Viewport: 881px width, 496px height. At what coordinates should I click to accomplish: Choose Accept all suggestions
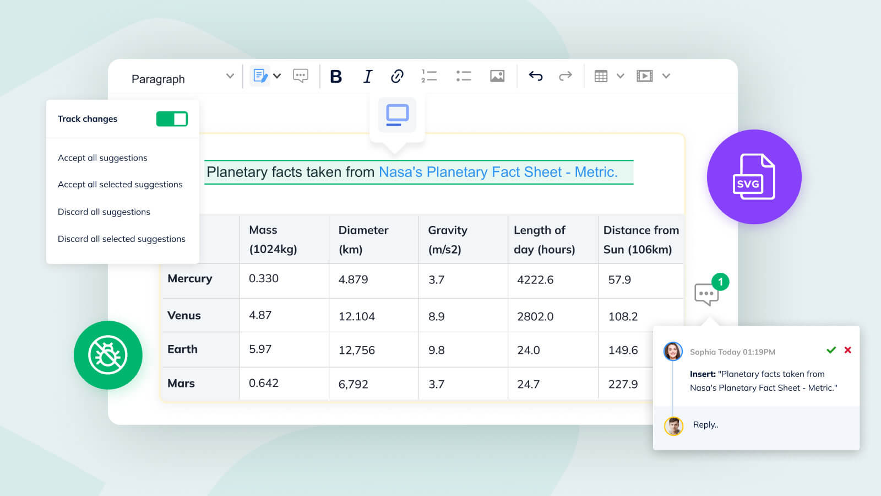point(102,158)
